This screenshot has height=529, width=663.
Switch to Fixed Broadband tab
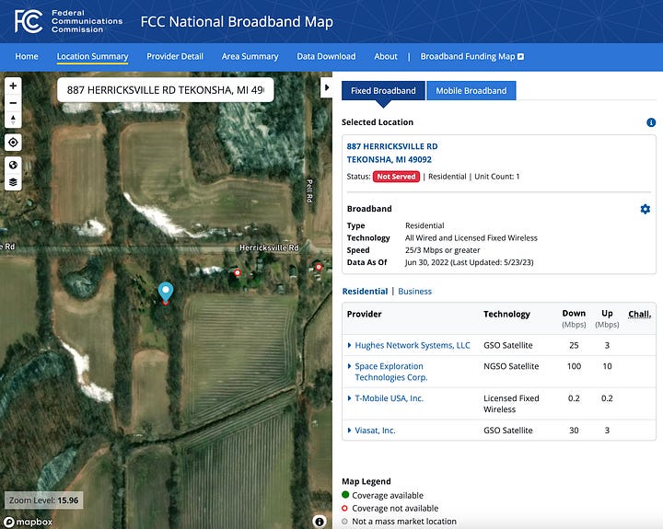pyautogui.click(x=383, y=91)
